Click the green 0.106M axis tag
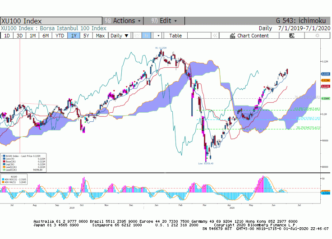 [x=325, y=99]
